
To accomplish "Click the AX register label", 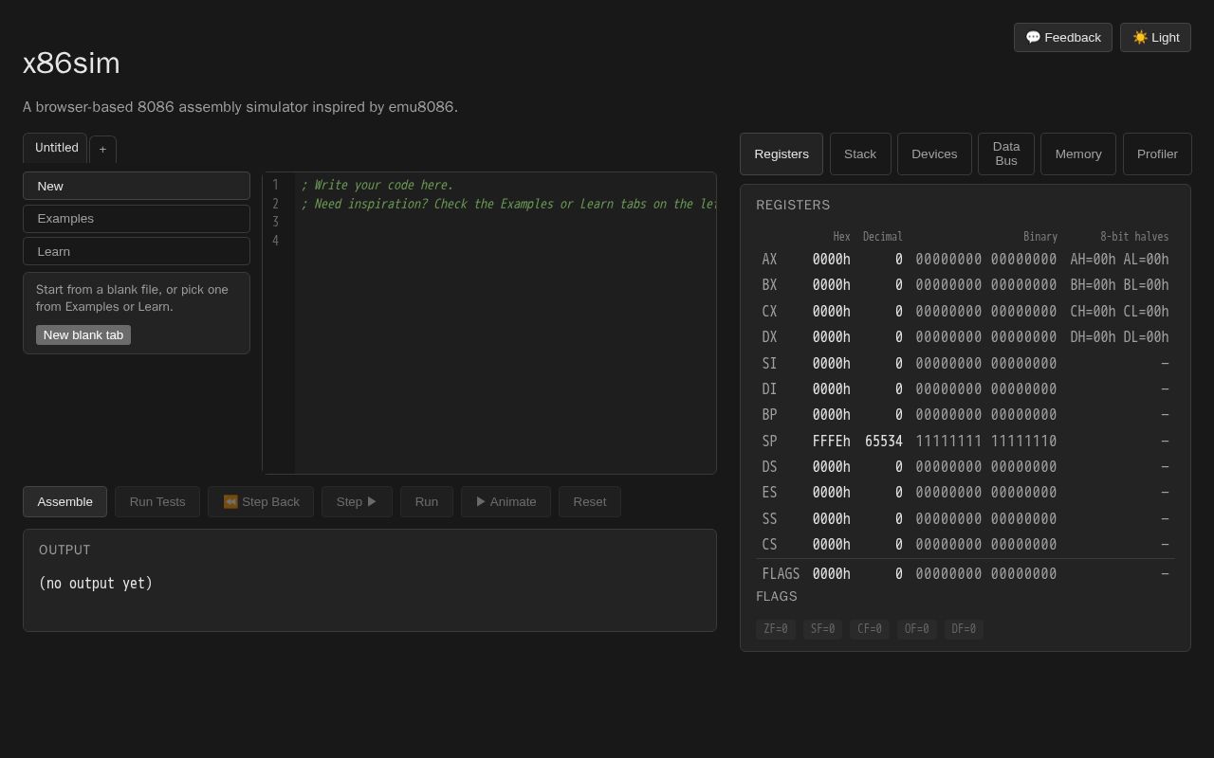I will coord(769,260).
